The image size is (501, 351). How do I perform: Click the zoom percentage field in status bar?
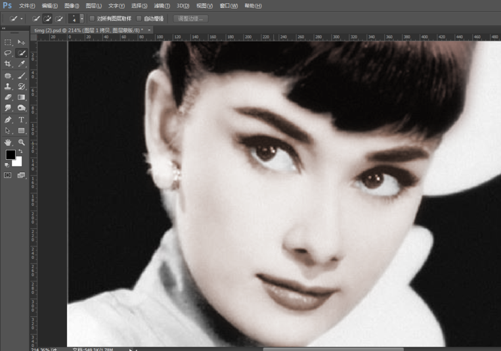pos(40,350)
